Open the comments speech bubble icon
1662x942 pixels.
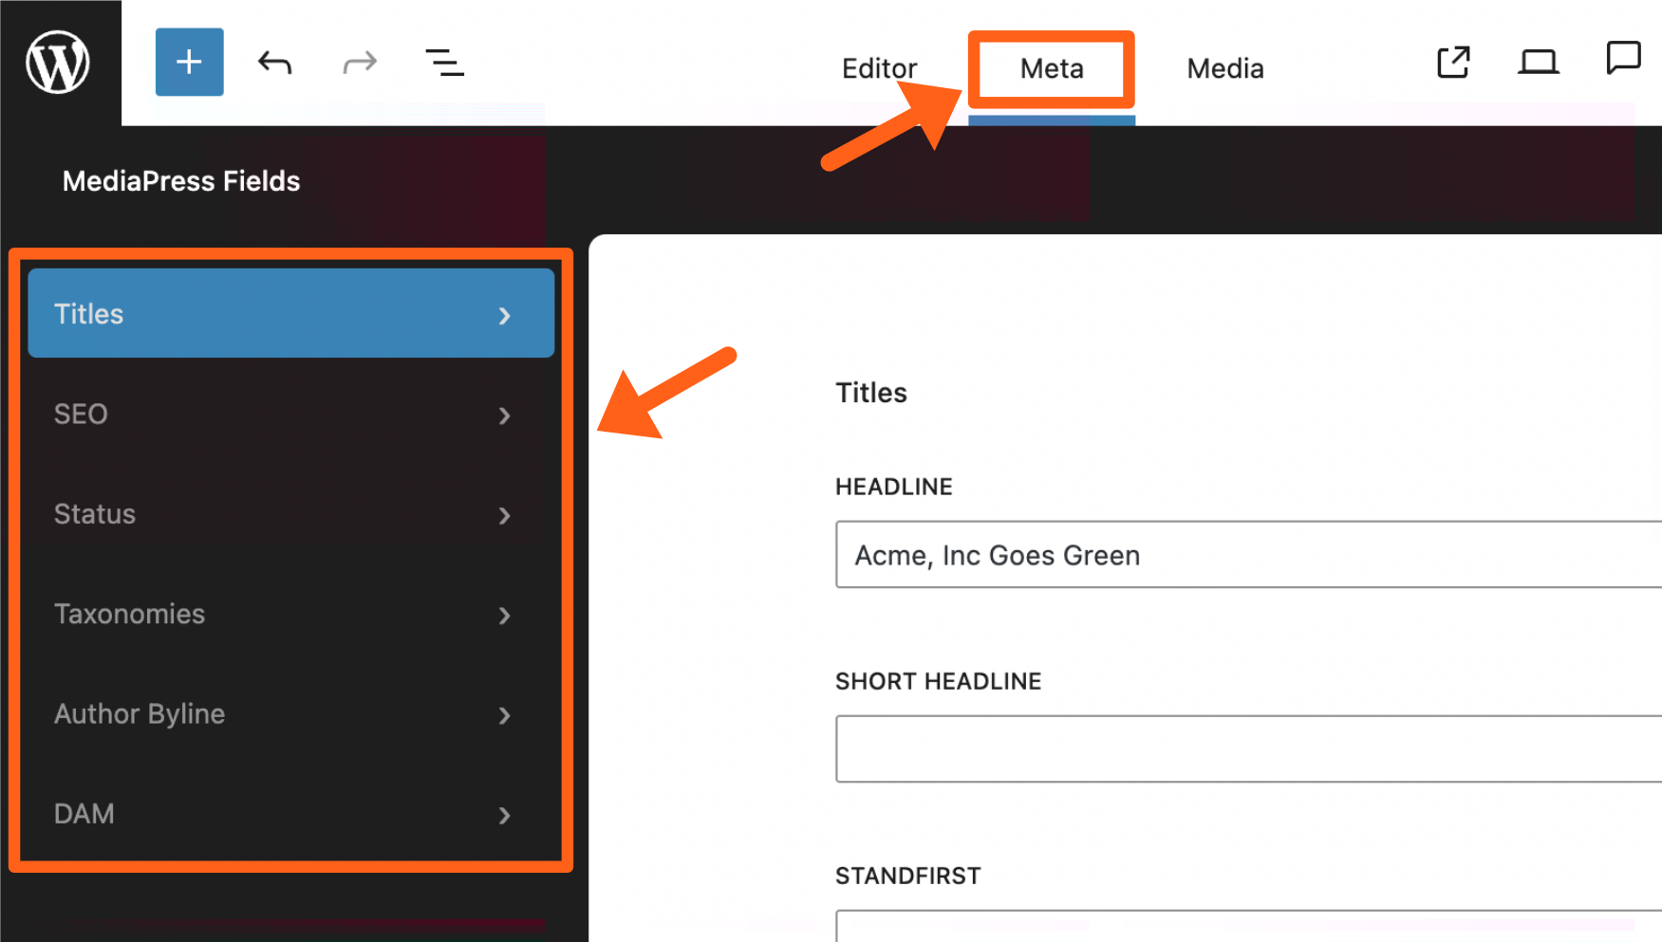(x=1622, y=59)
